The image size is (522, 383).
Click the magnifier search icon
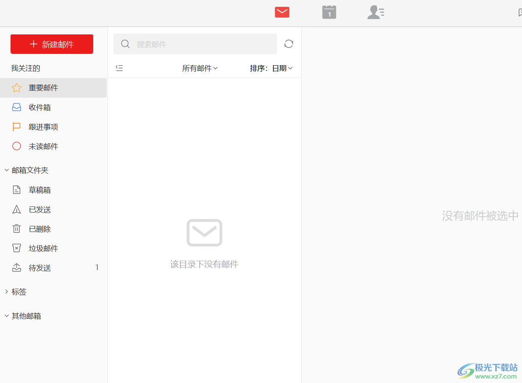point(125,44)
